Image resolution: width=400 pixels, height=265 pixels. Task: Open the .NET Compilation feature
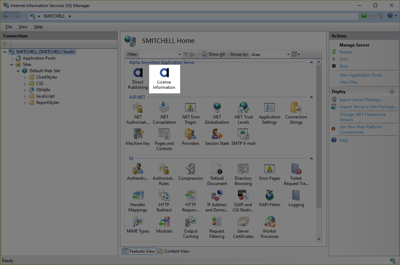pos(164,113)
